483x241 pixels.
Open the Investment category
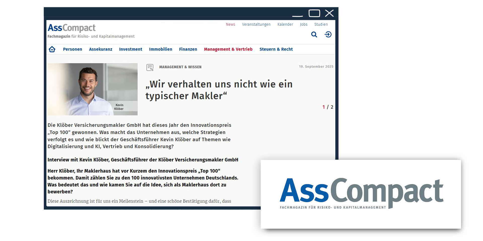coord(131,49)
